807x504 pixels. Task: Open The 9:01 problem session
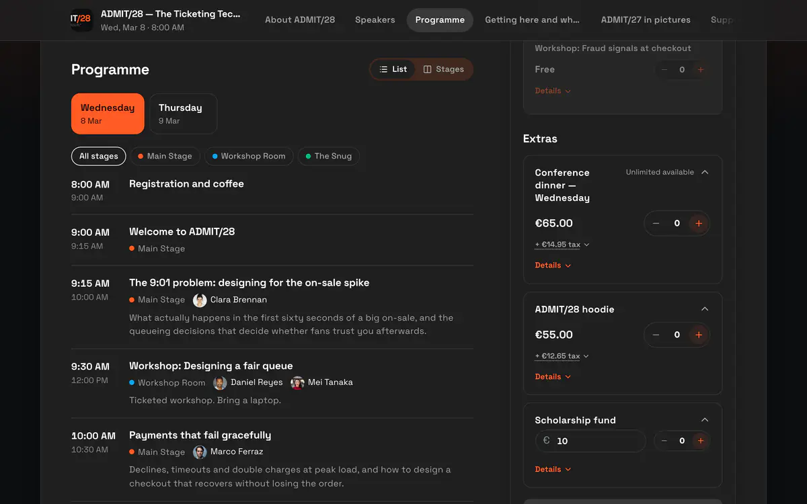[x=249, y=283]
